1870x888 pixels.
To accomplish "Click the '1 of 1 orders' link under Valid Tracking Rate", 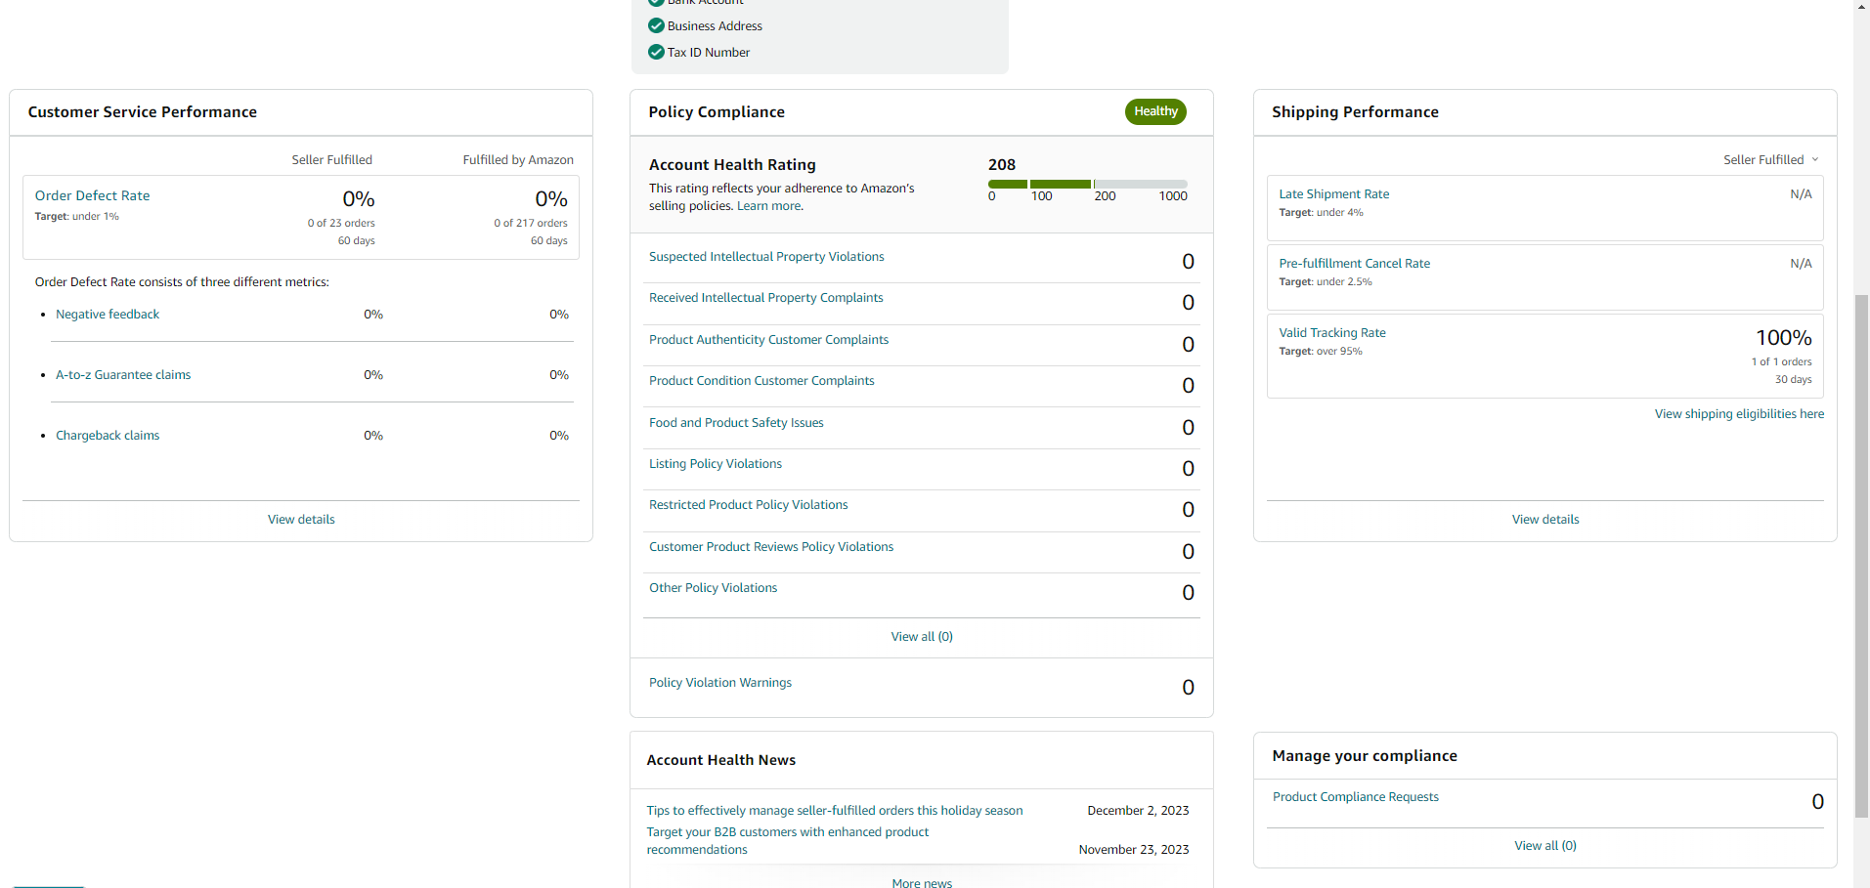I will pos(1781,361).
